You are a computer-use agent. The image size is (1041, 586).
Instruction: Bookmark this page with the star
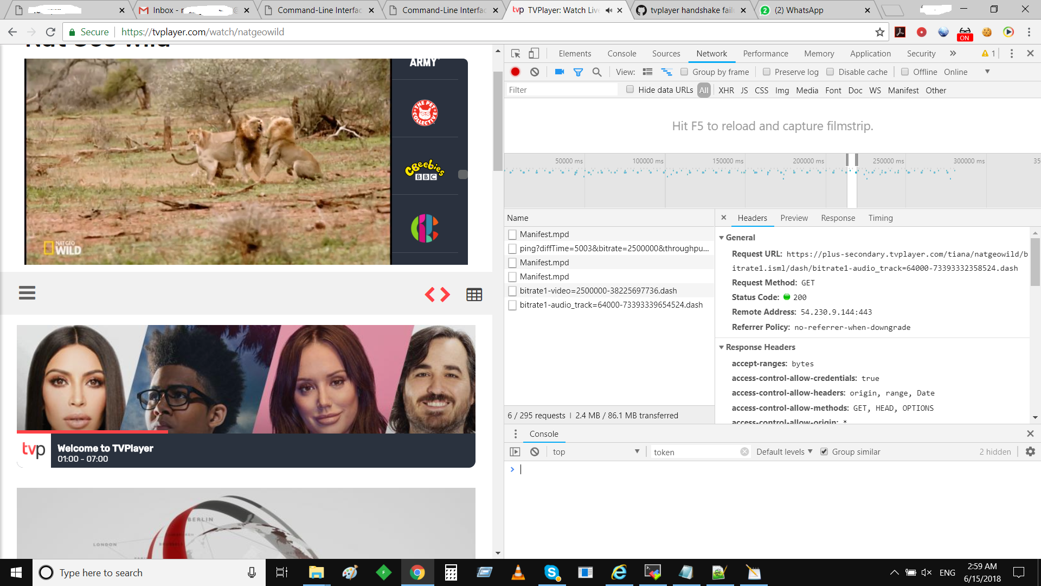click(879, 32)
